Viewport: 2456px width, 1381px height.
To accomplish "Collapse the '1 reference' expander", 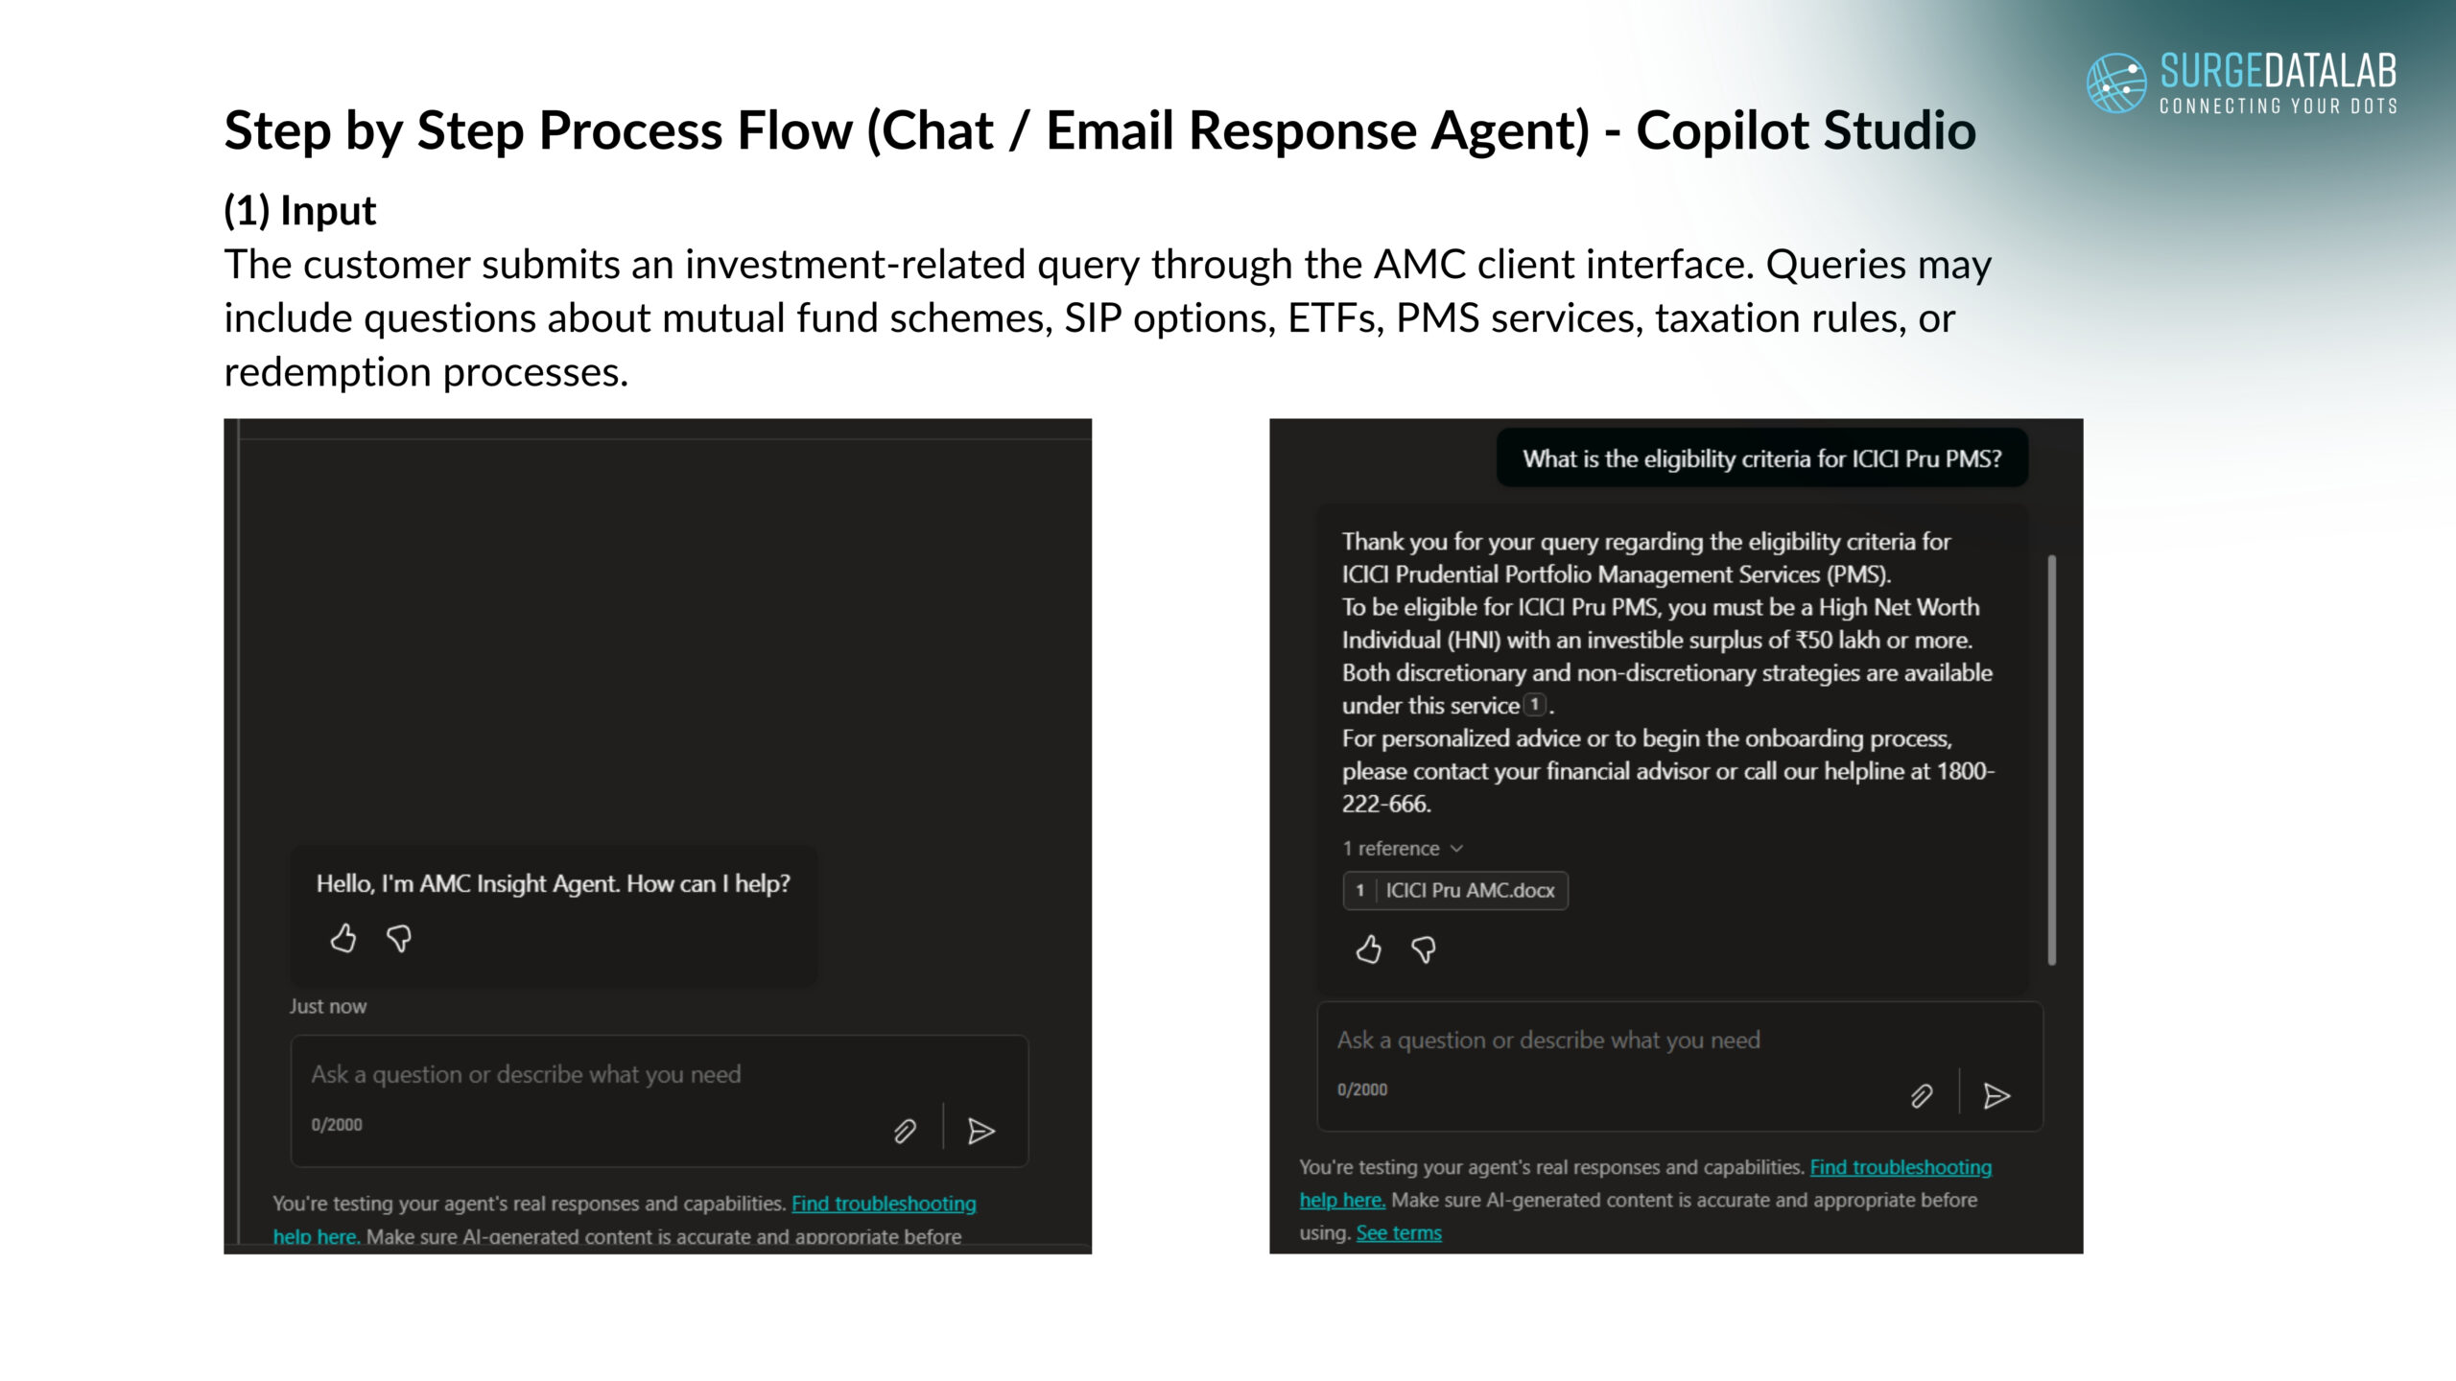I will (1403, 849).
